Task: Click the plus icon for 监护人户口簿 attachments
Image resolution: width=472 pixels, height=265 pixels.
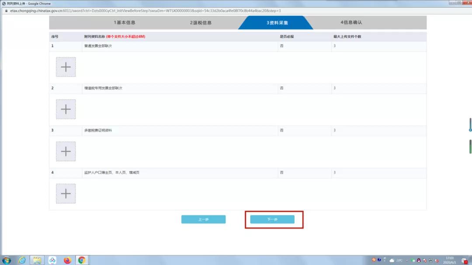Action: [66, 193]
